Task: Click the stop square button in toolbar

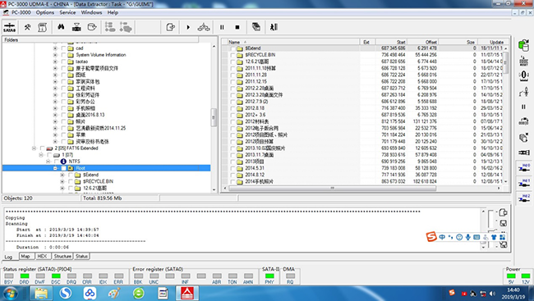Action: coord(237,27)
